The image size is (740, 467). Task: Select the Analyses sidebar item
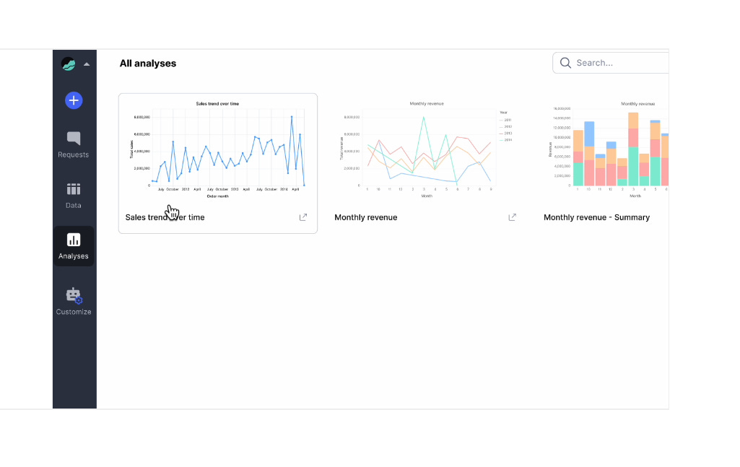pyautogui.click(x=73, y=246)
